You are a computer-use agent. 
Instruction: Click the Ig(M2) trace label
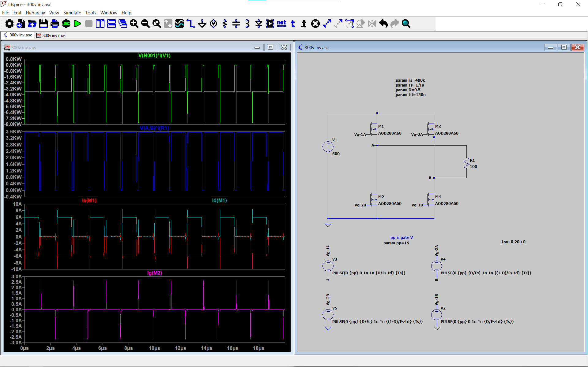[154, 273]
